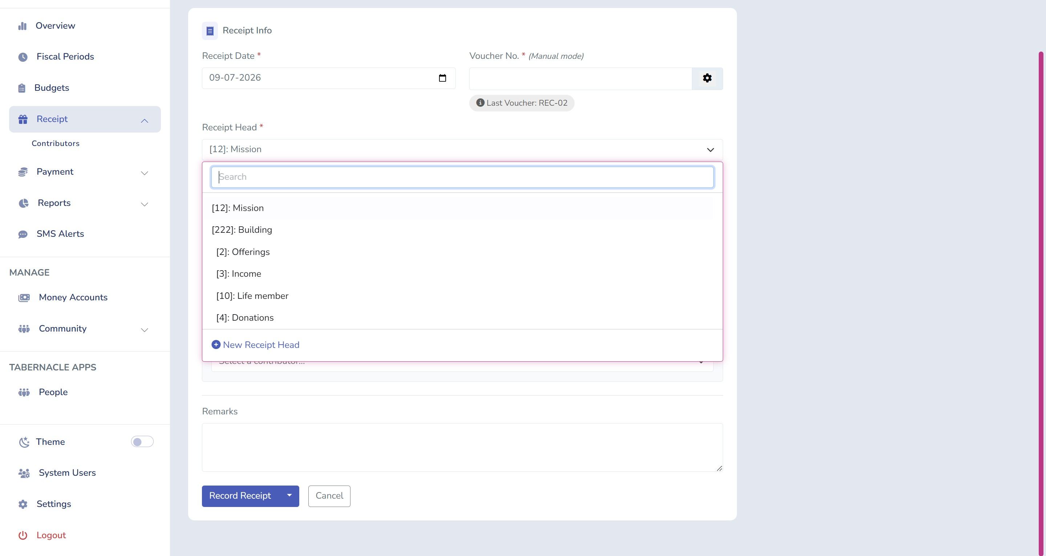The height and width of the screenshot is (556, 1046).
Task: Open Budgets page
Action: click(x=52, y=88)
